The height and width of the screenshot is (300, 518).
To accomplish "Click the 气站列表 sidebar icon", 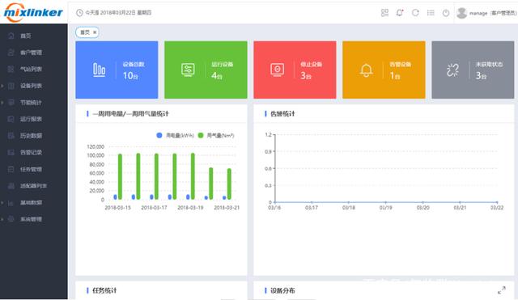I will pyautogui.click(x=11, y=69).
